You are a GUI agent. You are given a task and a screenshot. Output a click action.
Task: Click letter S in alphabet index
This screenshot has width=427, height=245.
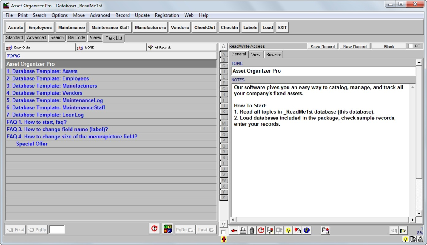pyautogui.click(x=224, y=157)
